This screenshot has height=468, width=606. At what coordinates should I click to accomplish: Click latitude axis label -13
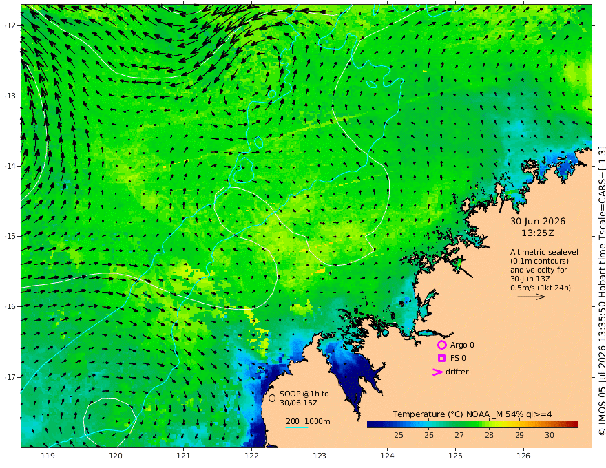point(10,96)
